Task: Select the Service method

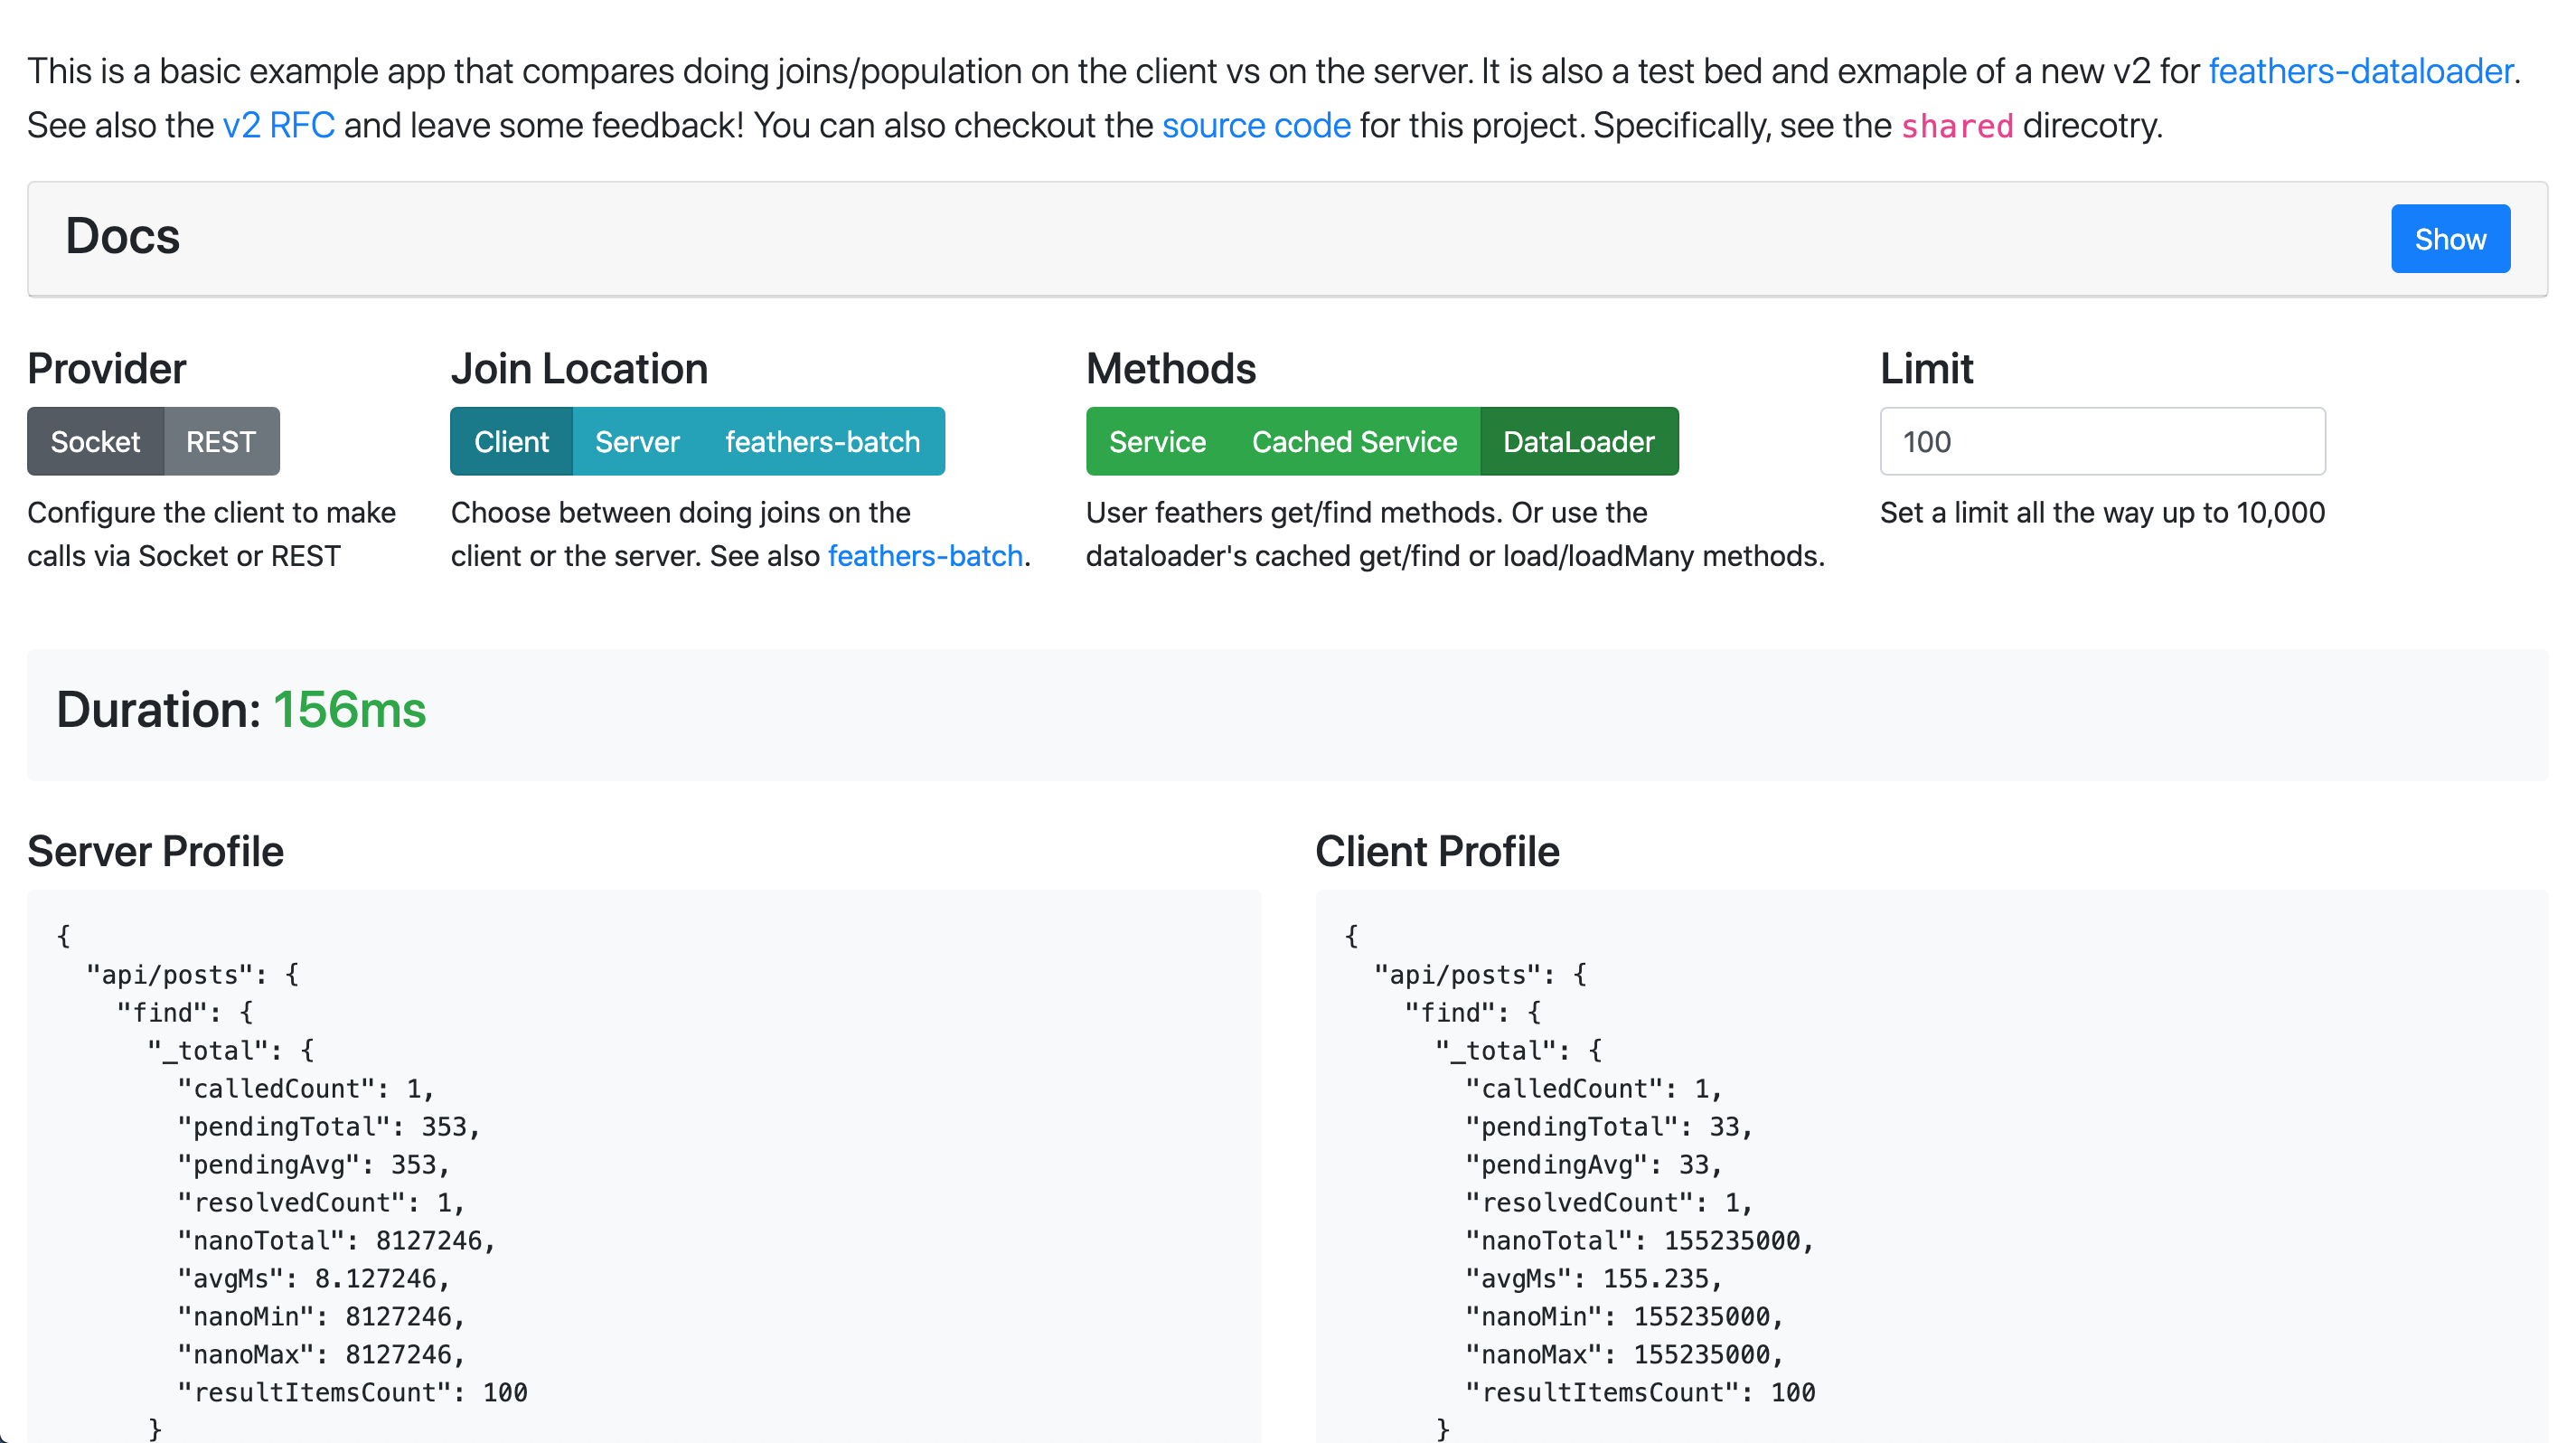Action: coord(1157,441)
